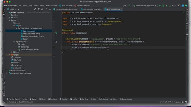Viewport: 191px width, 107px height.
Task: Click the LF line separator status entry
Action: click(166, 102)
